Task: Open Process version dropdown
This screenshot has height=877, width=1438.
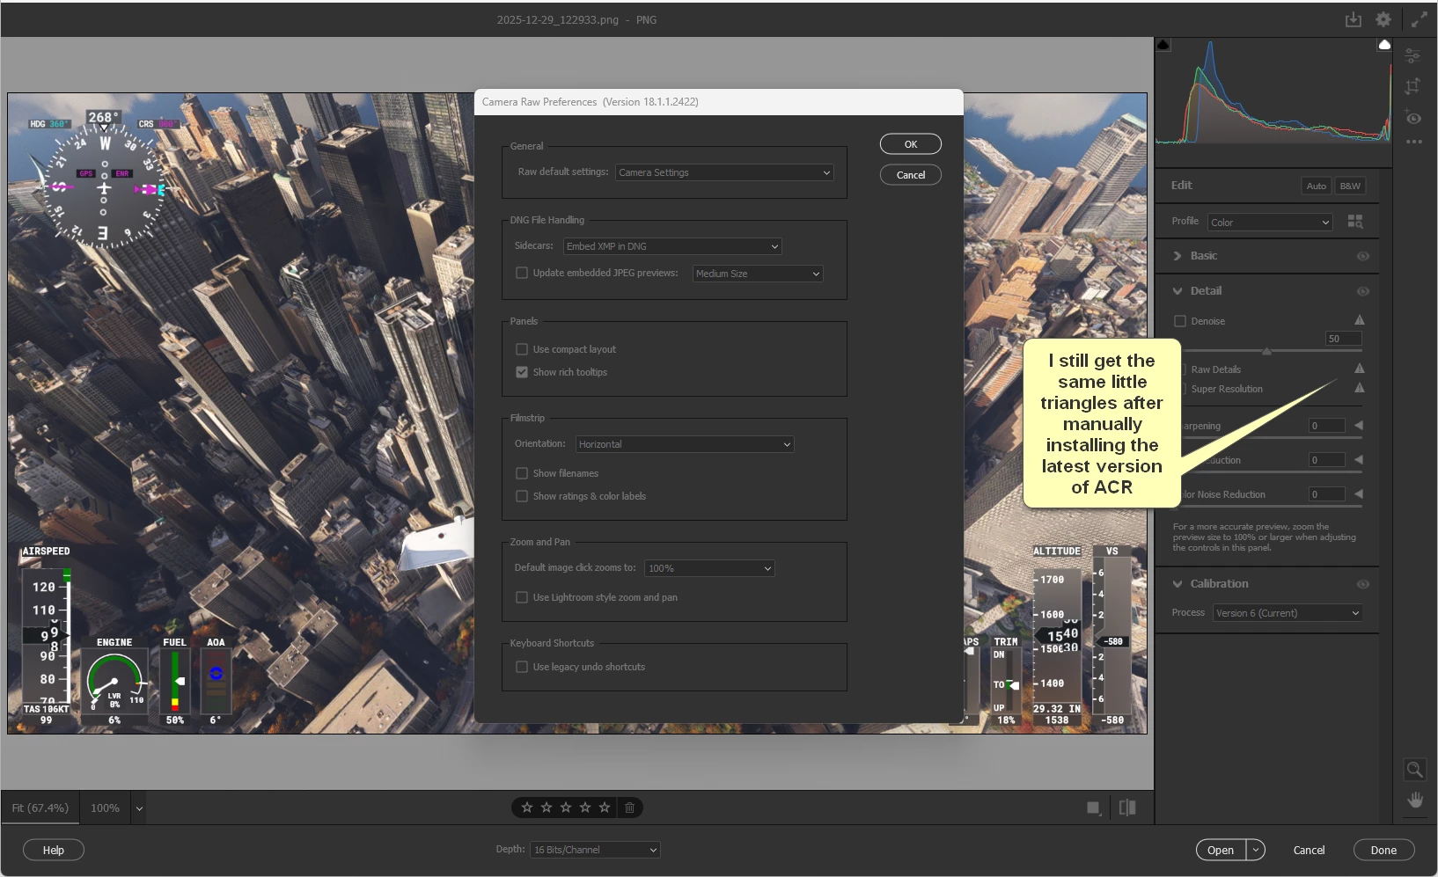Action: [x=1288, y=613]
